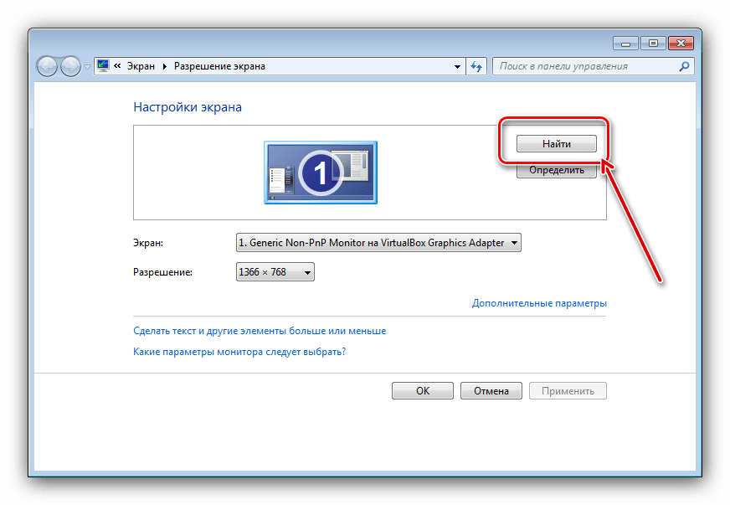The height and width of the screenshot is (505, 730).
Task: Click Разрешение экрана breadcrumb item
Action: click(x=219, y=66)
